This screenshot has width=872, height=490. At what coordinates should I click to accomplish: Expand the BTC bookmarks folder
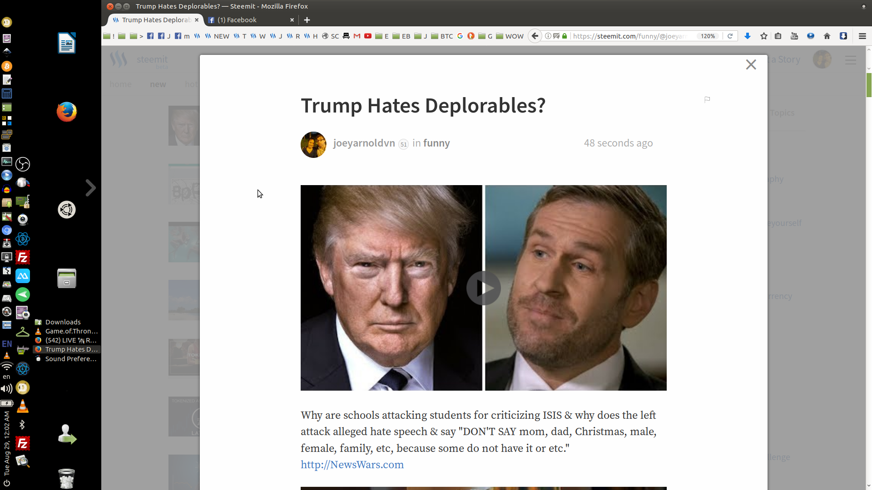point(442,36)
